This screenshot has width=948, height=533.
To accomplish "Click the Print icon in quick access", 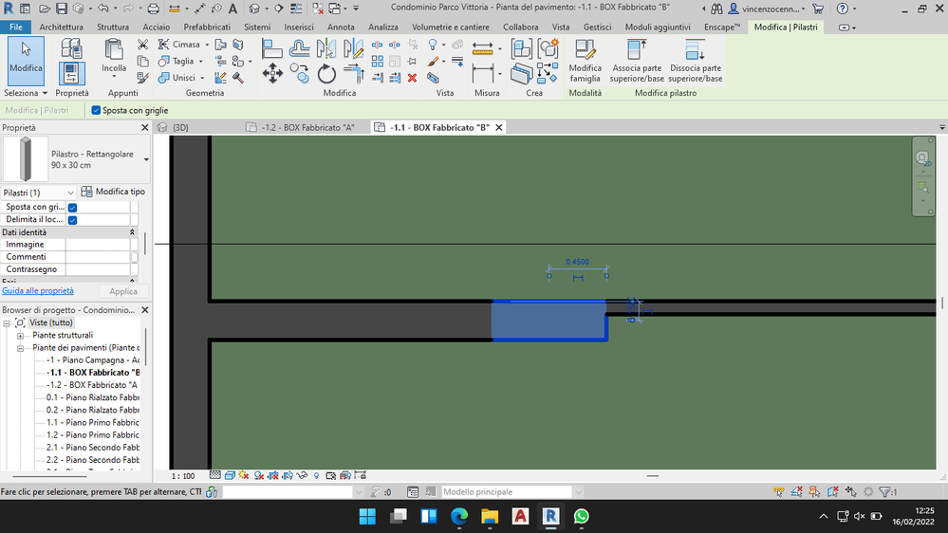I will pyautogui.click(x=154, y=9).
